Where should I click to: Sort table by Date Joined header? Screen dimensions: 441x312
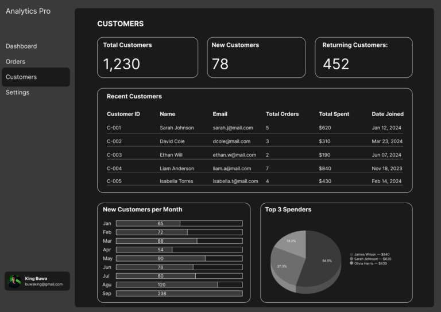[x=387, y=114]
